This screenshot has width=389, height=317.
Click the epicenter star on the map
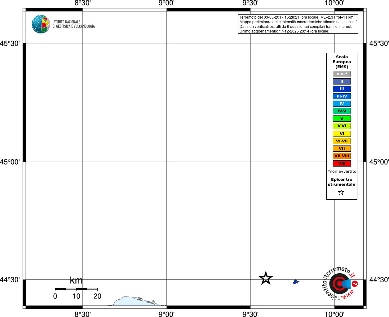pos(266,278)
